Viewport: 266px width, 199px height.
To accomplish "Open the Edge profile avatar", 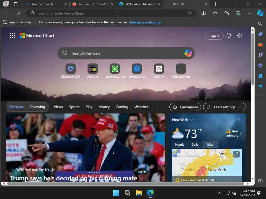I will click(x=6, y=4).
